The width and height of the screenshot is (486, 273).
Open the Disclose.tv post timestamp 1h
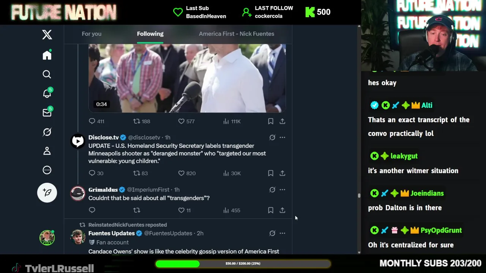coord(167,137)
